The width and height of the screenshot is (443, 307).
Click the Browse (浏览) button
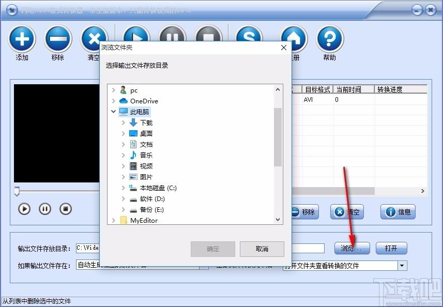352,248
